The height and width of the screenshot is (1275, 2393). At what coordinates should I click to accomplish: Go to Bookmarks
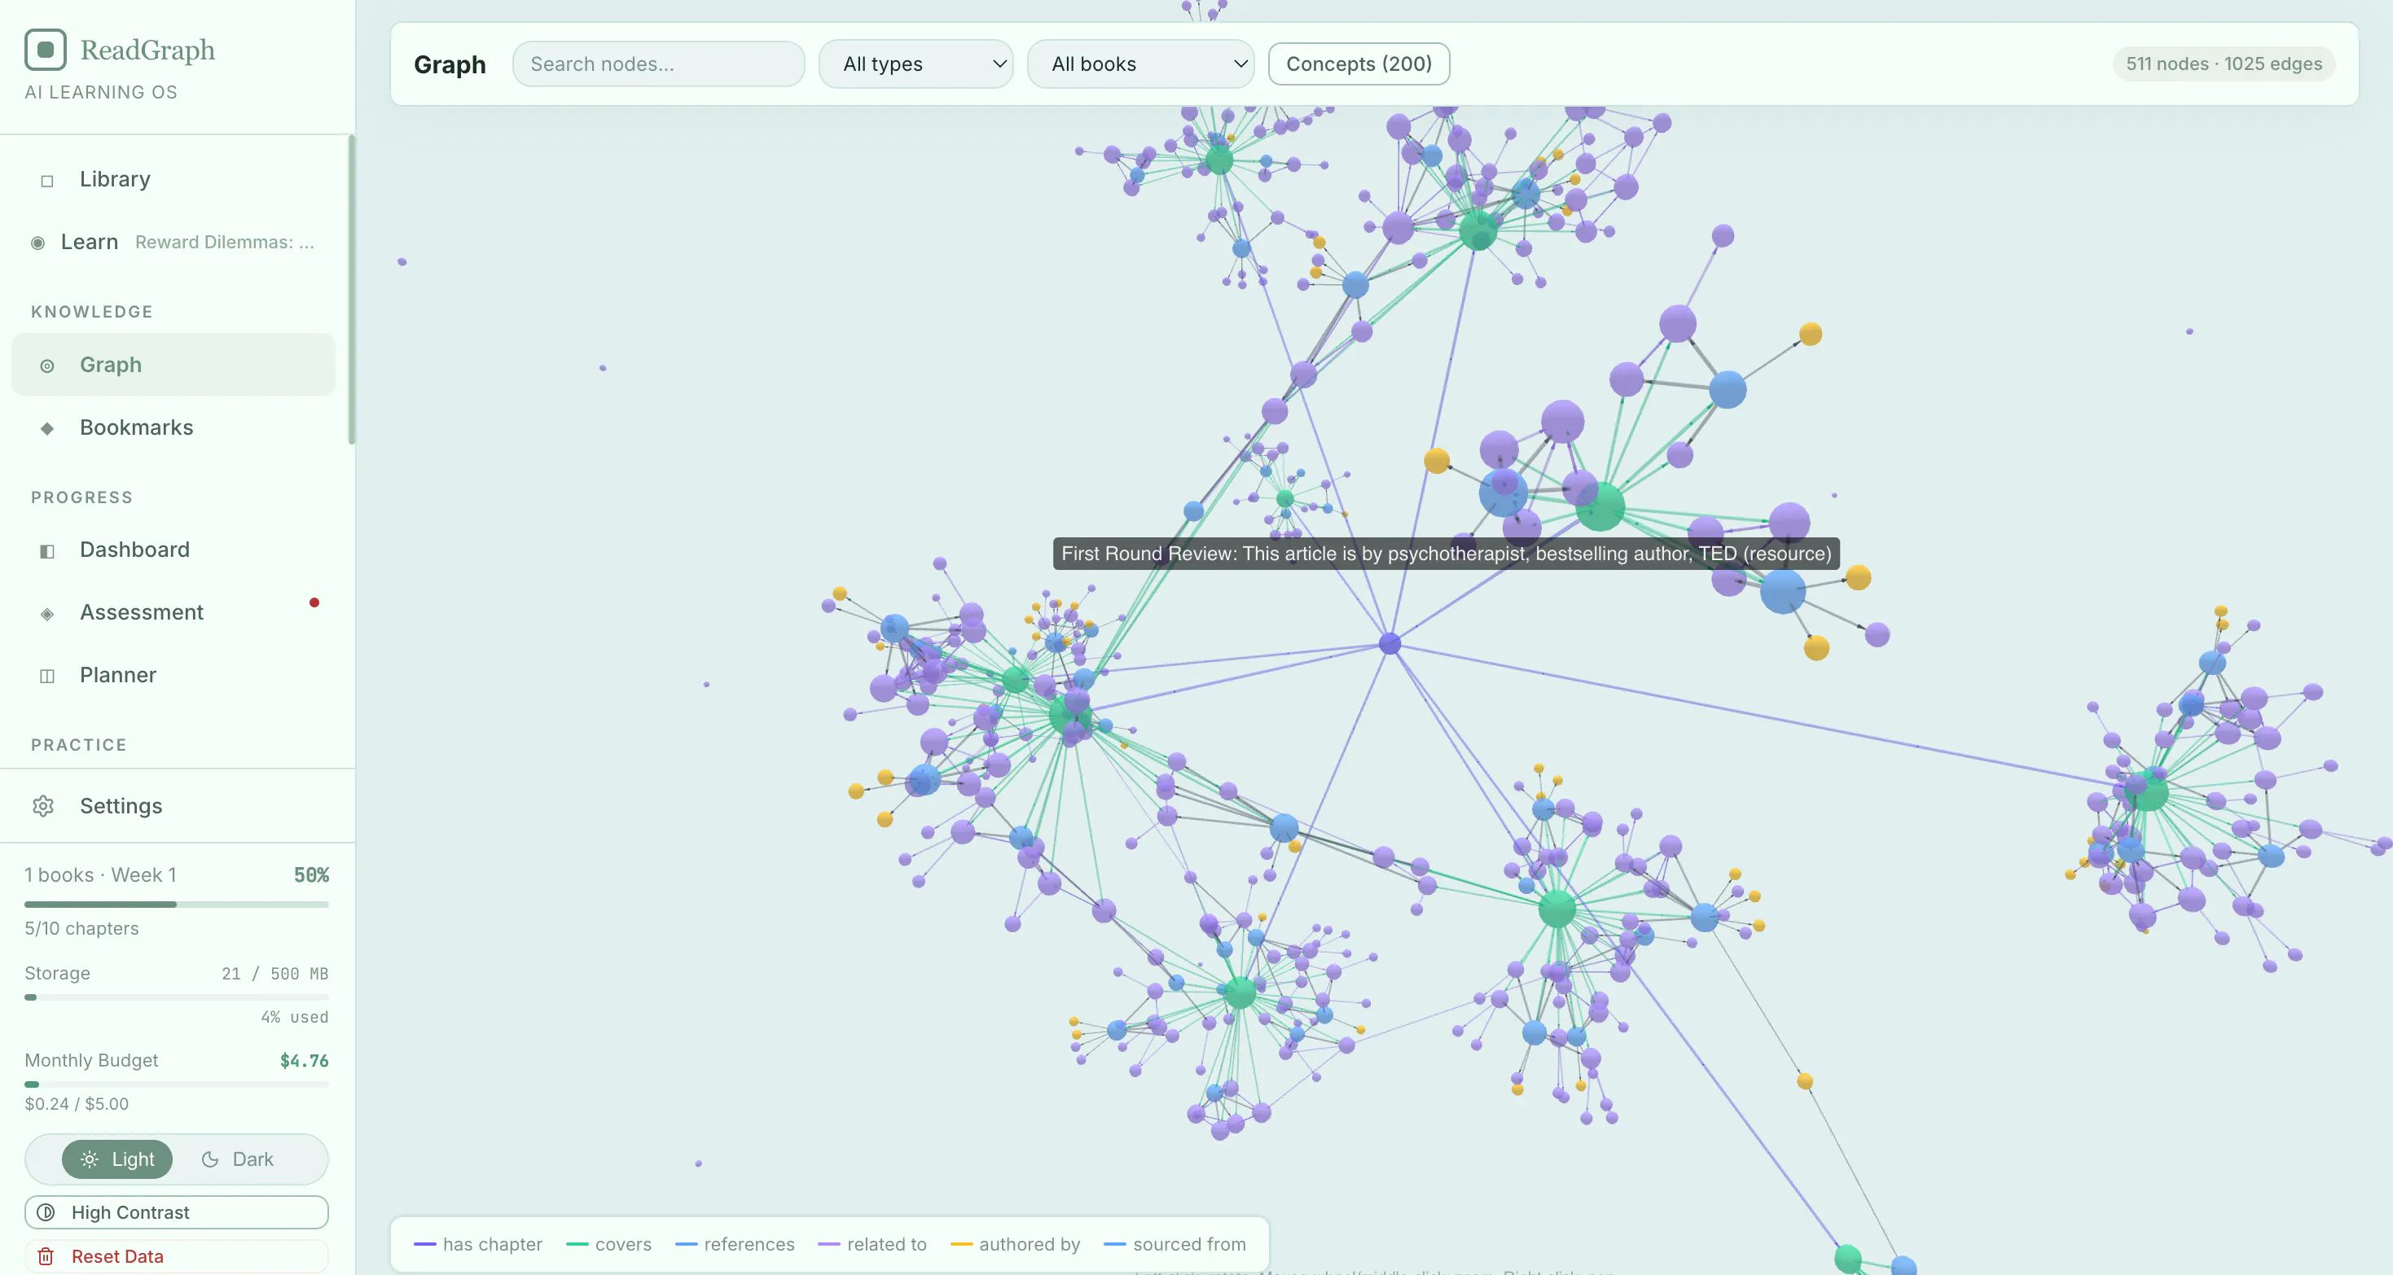point(173,427)
